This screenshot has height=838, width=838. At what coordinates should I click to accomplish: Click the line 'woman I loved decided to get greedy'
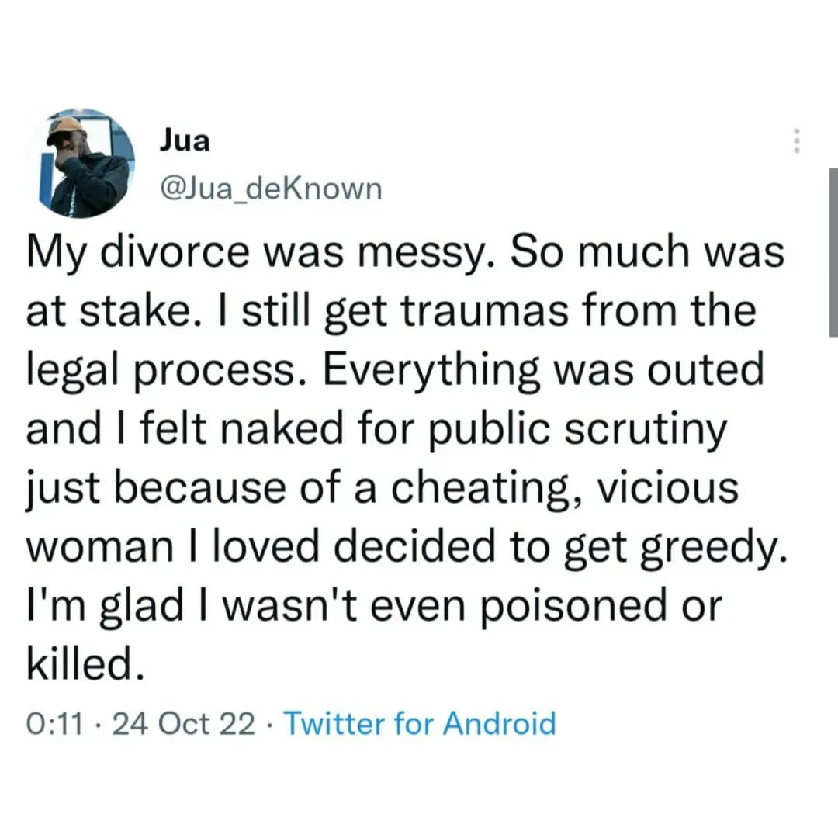(406, 548)
